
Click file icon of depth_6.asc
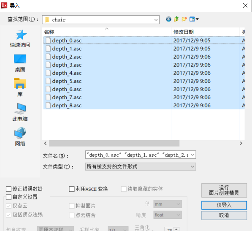click(x=48, y=89)
